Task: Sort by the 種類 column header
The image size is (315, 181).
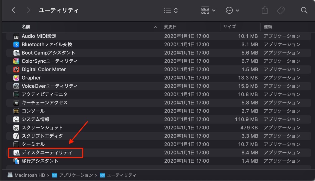Action: click(268, 27)
